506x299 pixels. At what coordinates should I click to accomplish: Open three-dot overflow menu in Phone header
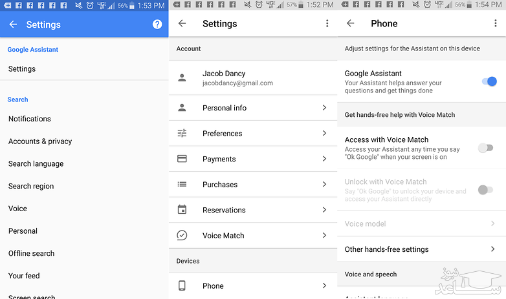495,23
